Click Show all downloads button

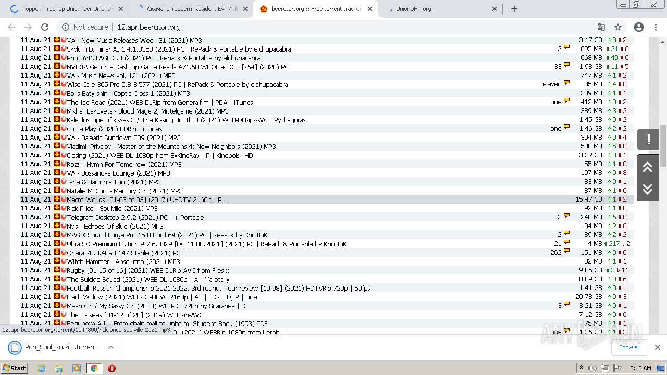(x=629, y=347)
